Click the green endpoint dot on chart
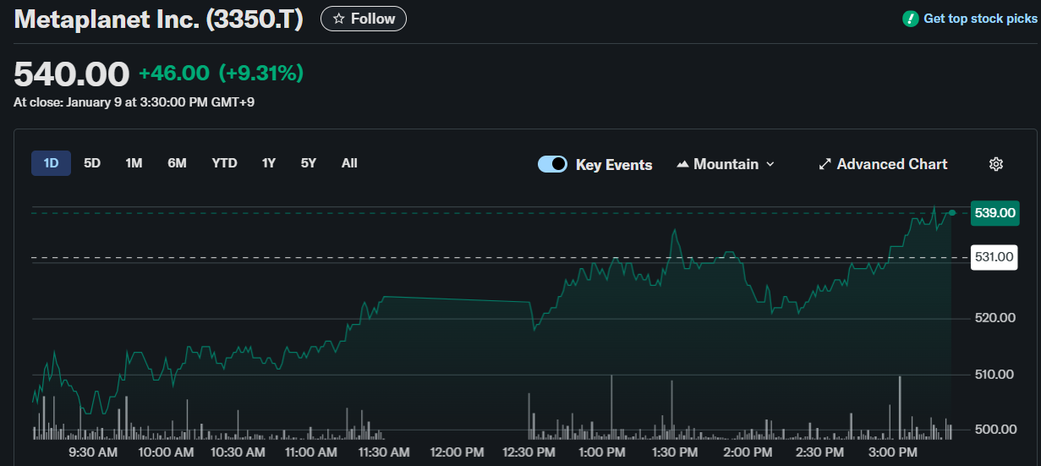 pos(952,213)
